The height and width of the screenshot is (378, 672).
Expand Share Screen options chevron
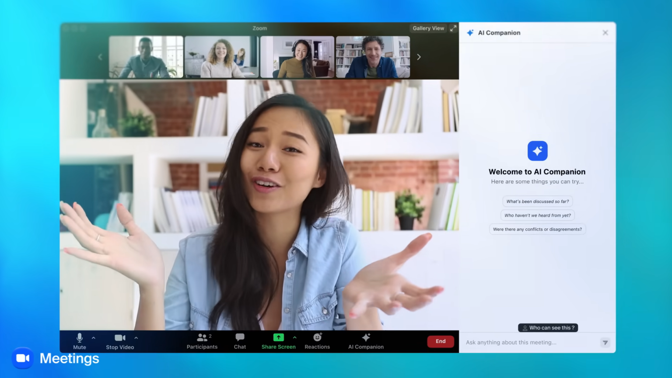295,338
